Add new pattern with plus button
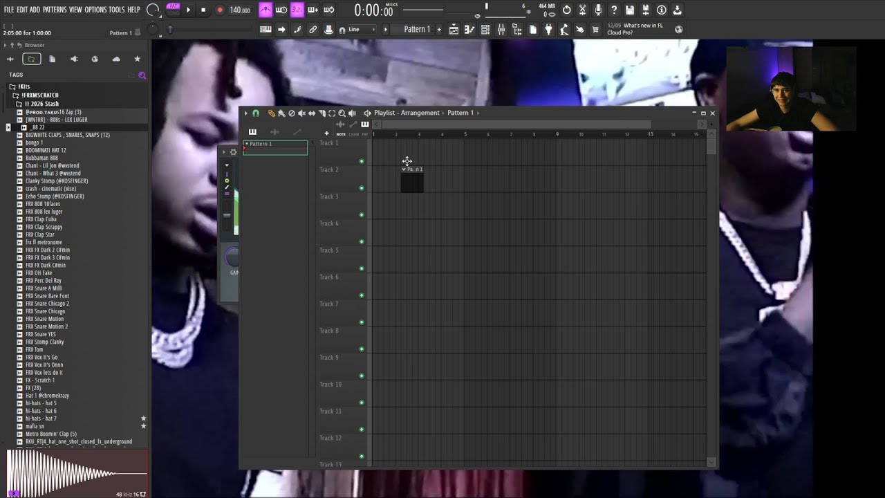Viewport: 885px width, 498px height. tap(438, 29)
